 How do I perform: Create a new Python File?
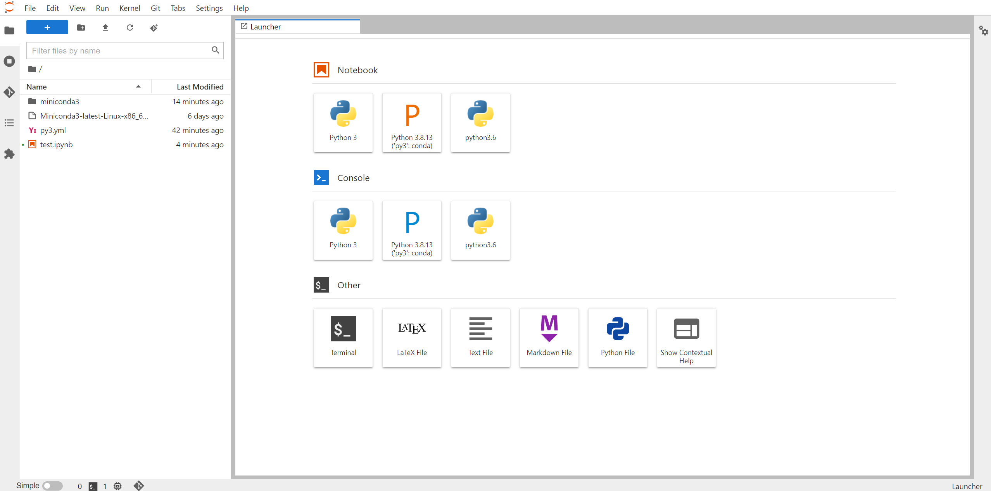(618, 338)
